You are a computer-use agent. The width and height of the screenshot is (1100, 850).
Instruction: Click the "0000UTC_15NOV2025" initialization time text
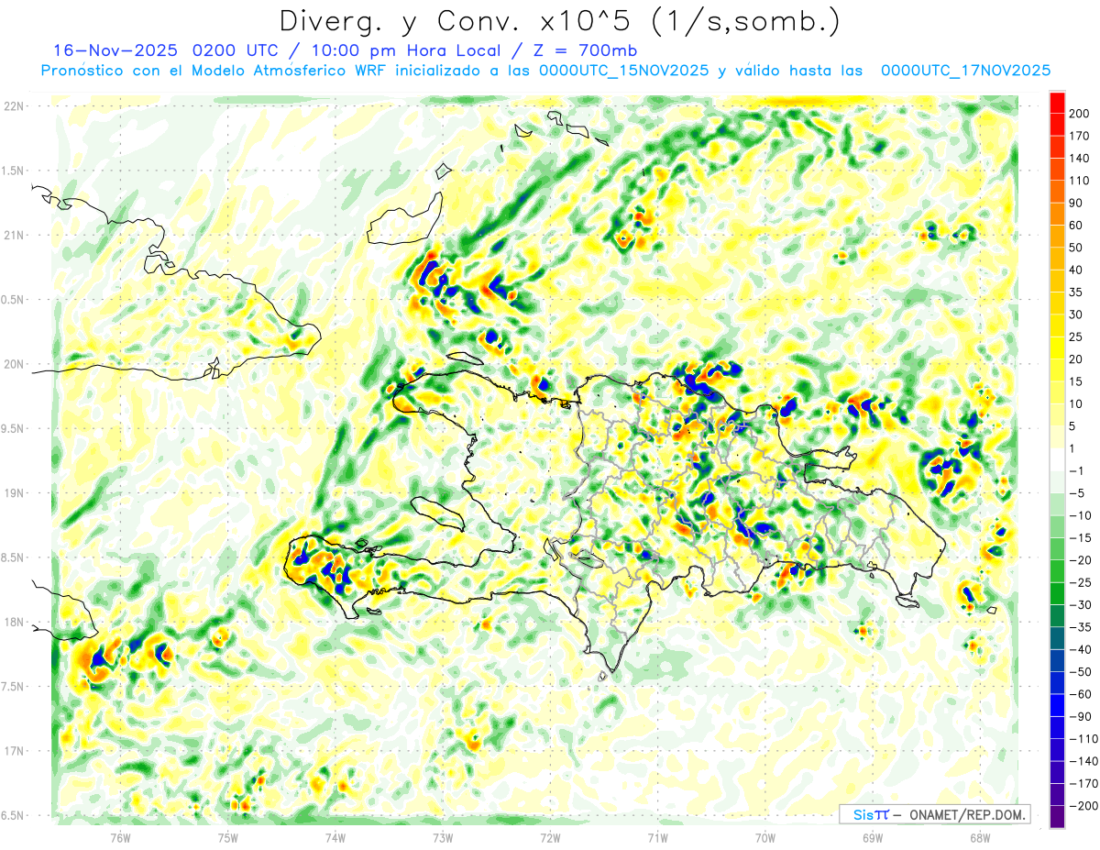624,71
